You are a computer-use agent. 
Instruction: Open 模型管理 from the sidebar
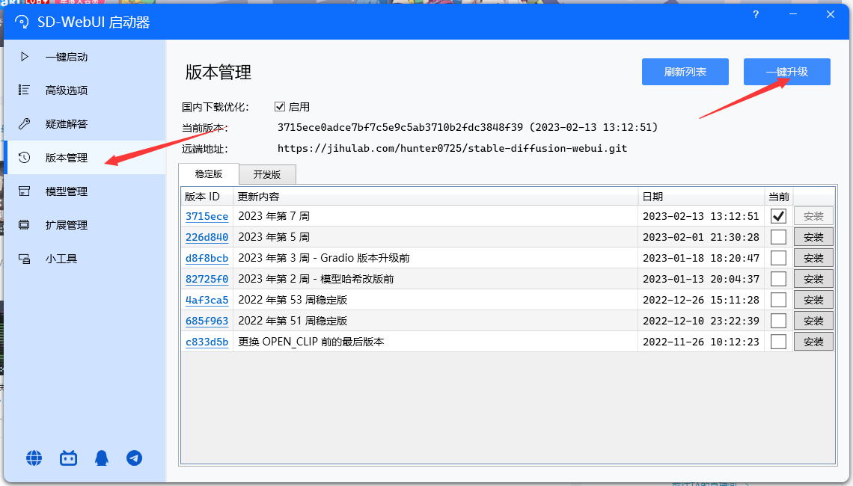(24, 191)
